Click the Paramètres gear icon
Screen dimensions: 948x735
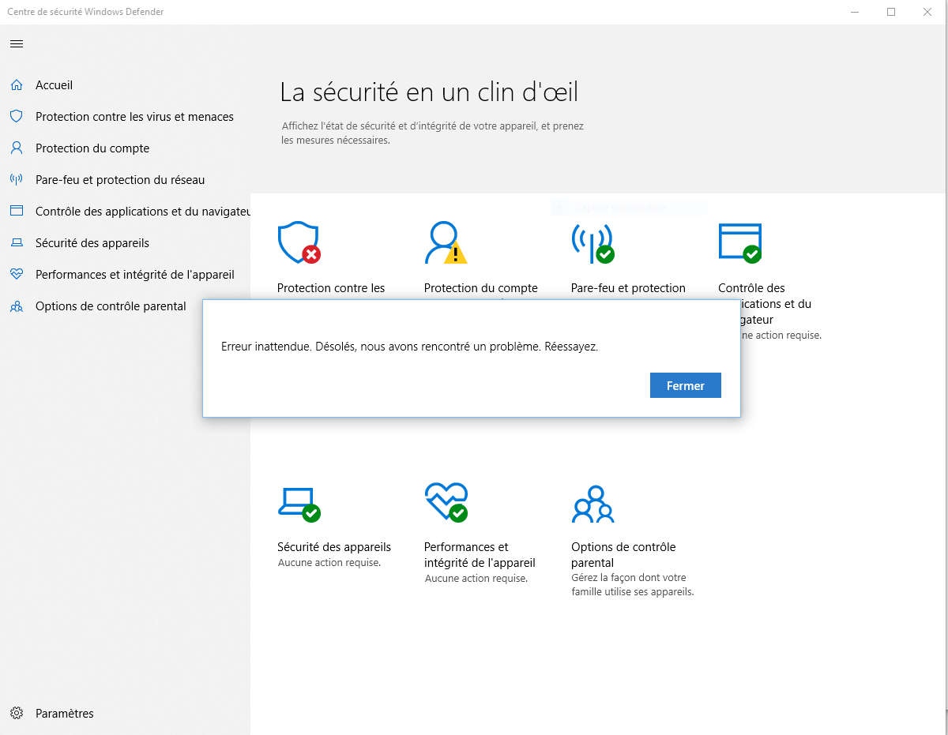pyautogui.click(x=17, y=714)
